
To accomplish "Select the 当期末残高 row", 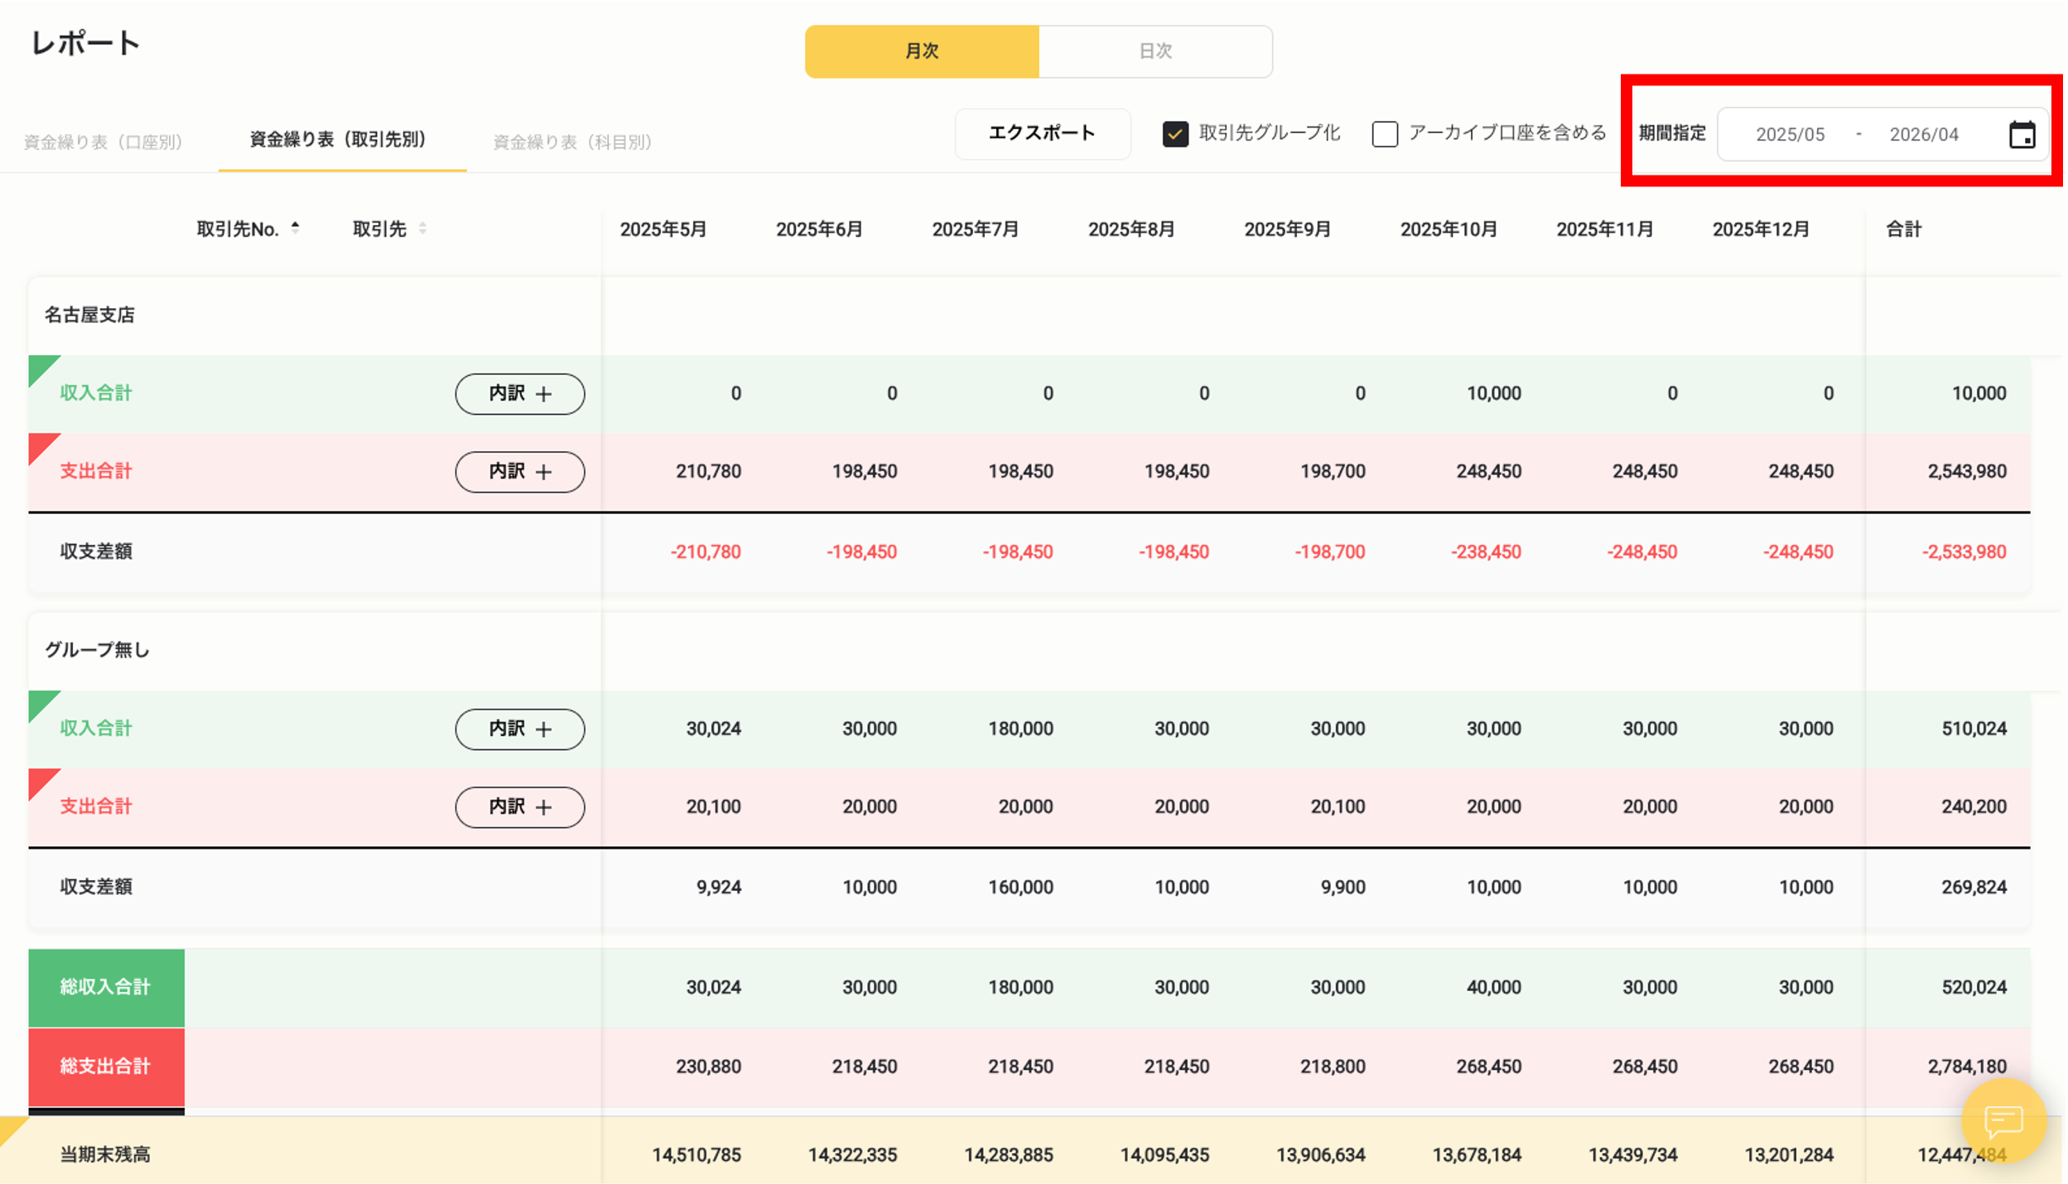I will 104,1154.
